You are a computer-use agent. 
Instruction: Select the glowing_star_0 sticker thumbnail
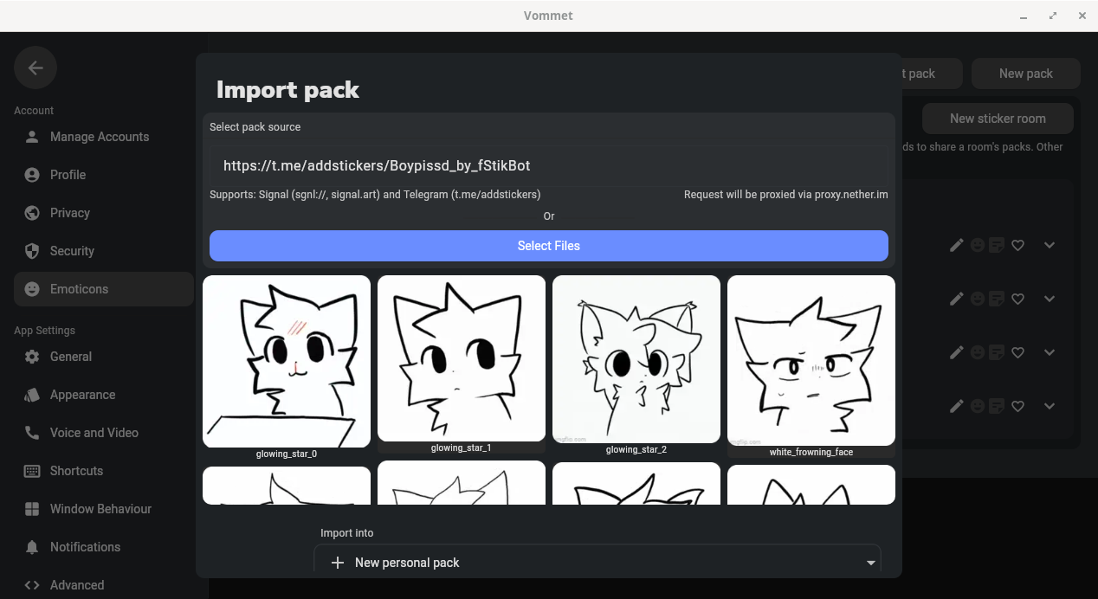point(287,361)
